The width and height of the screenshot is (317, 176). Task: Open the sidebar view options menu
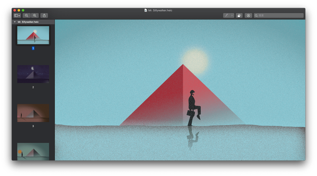coord(17,16)
